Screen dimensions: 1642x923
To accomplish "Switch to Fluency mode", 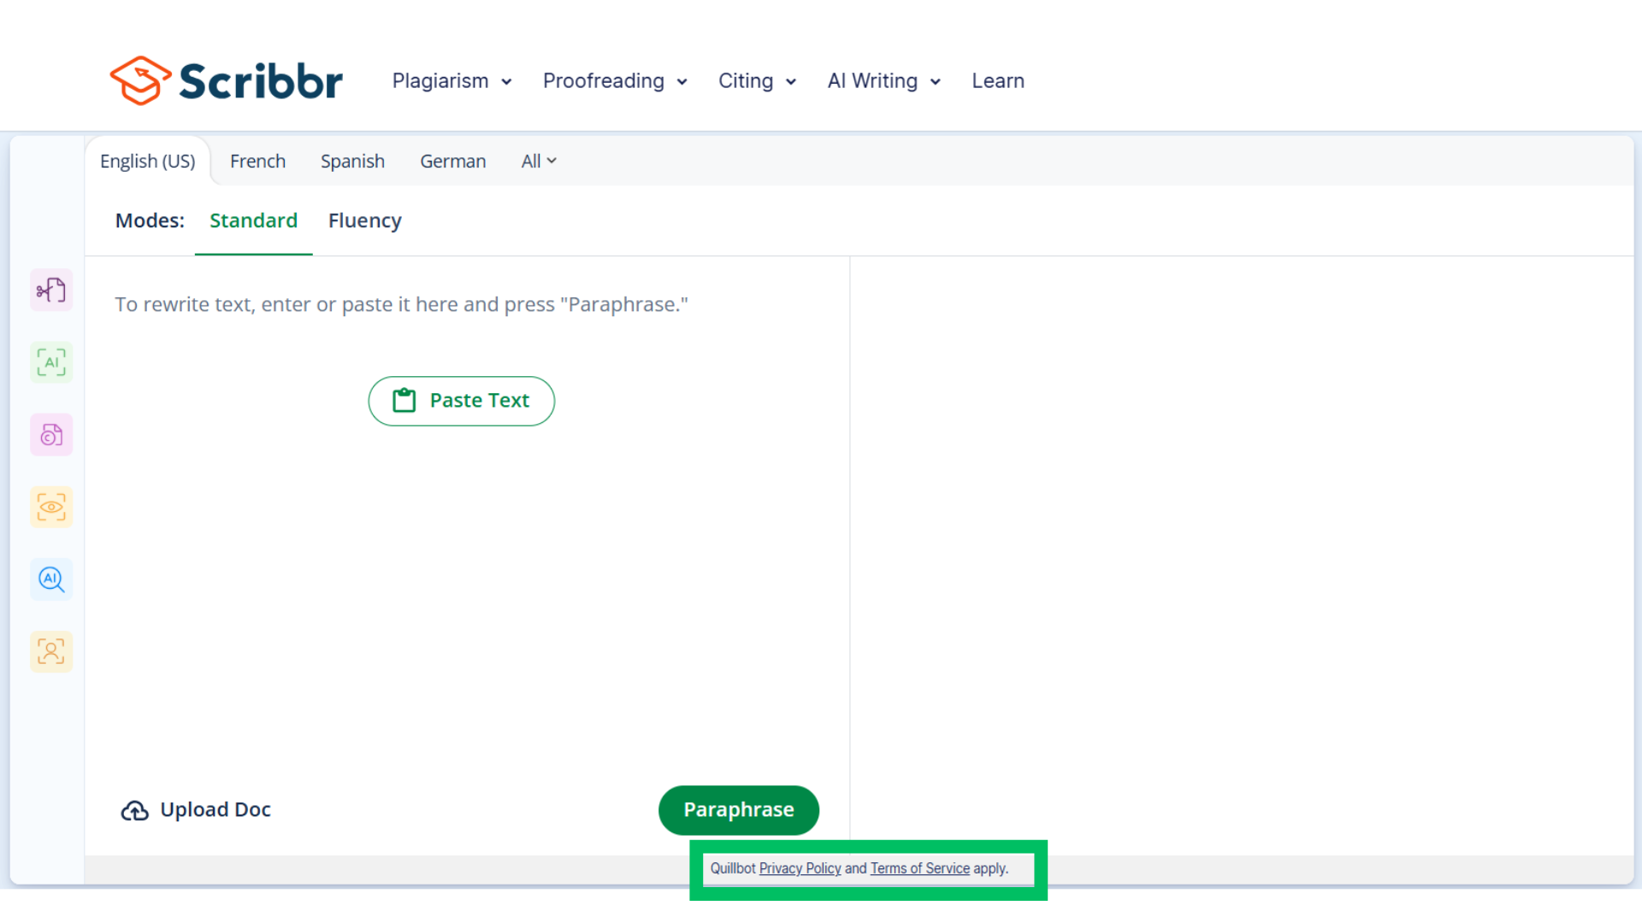I will click(364, 220).
